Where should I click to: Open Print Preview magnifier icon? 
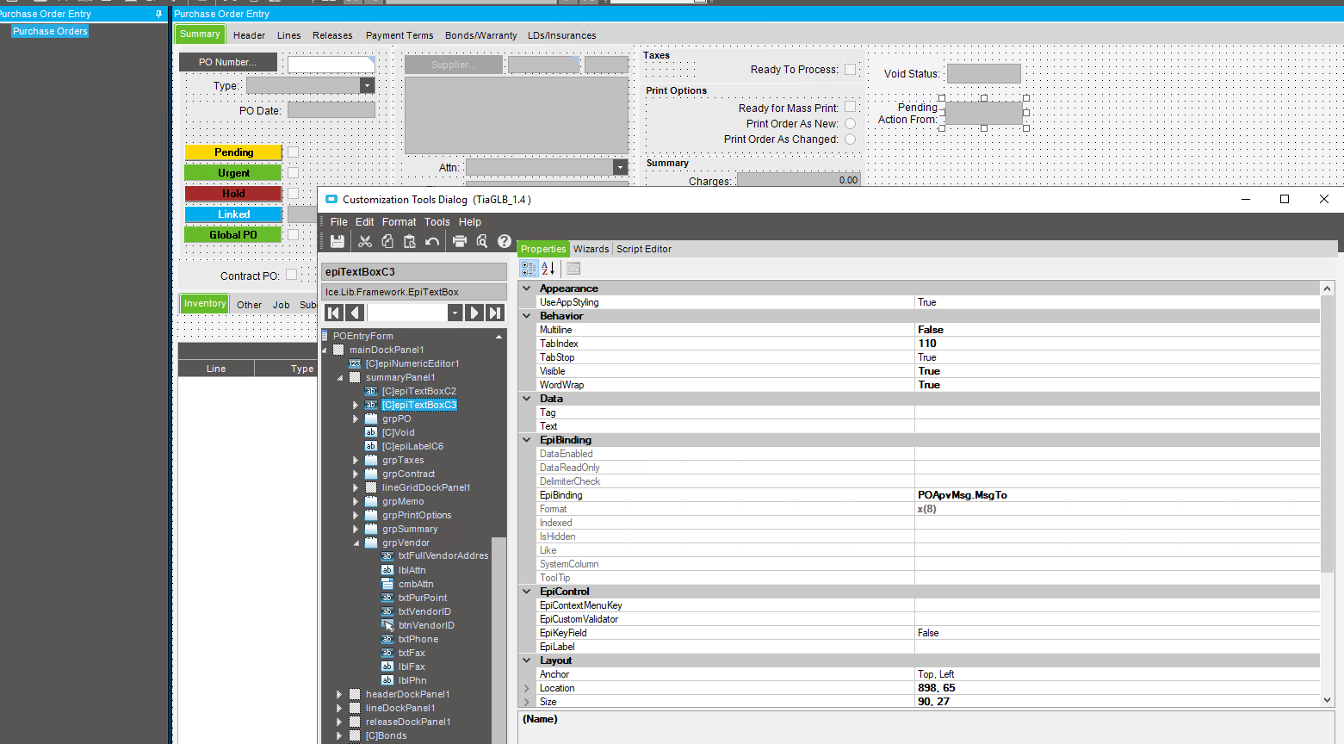(x=482, y=242)
